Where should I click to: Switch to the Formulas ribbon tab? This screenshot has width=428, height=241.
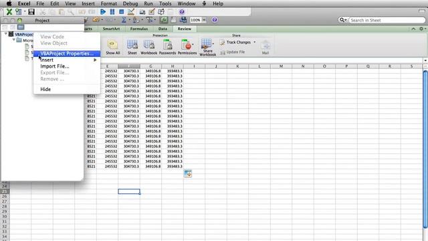[x=139, y=29]
